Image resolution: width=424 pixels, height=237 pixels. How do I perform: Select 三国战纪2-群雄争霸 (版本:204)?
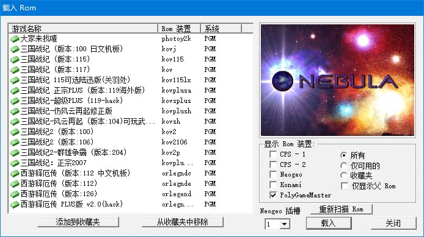tap(73, 152)
